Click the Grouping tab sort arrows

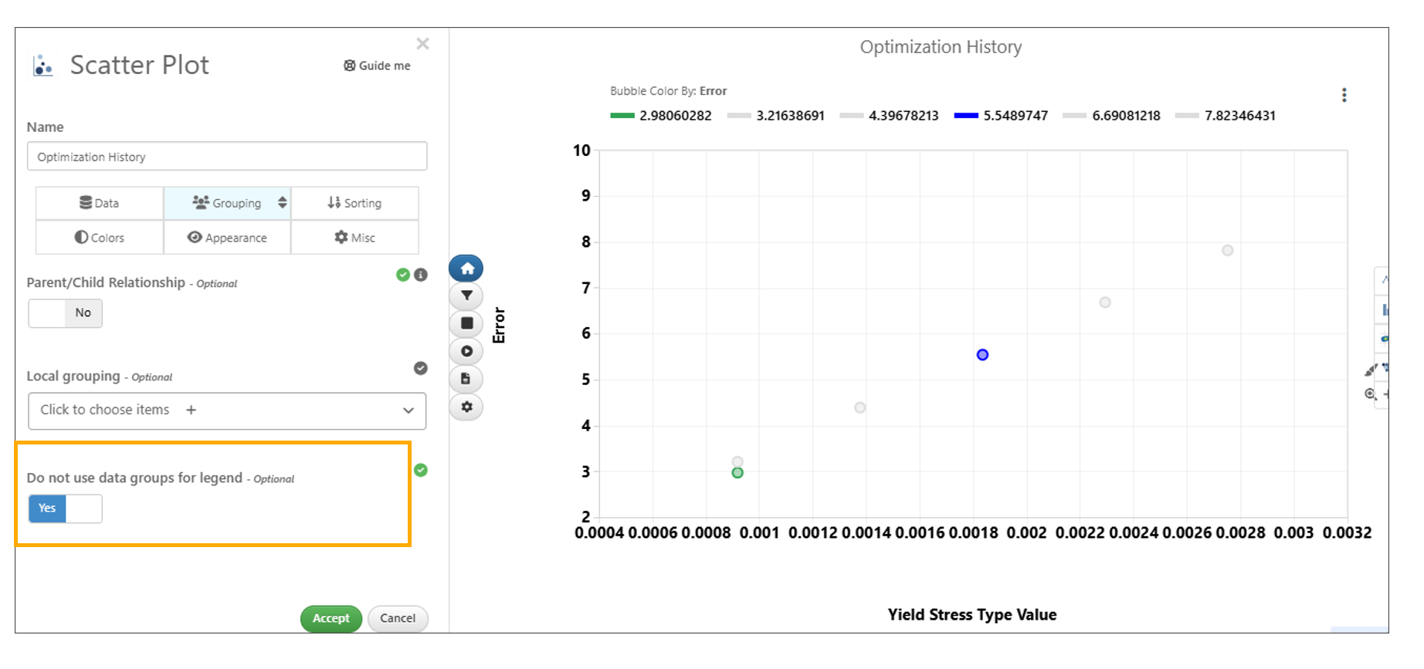point(283,203)
